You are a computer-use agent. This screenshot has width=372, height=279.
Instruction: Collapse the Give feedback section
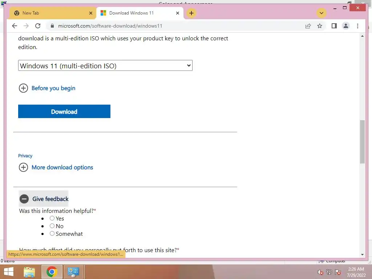tap(44, 199)
